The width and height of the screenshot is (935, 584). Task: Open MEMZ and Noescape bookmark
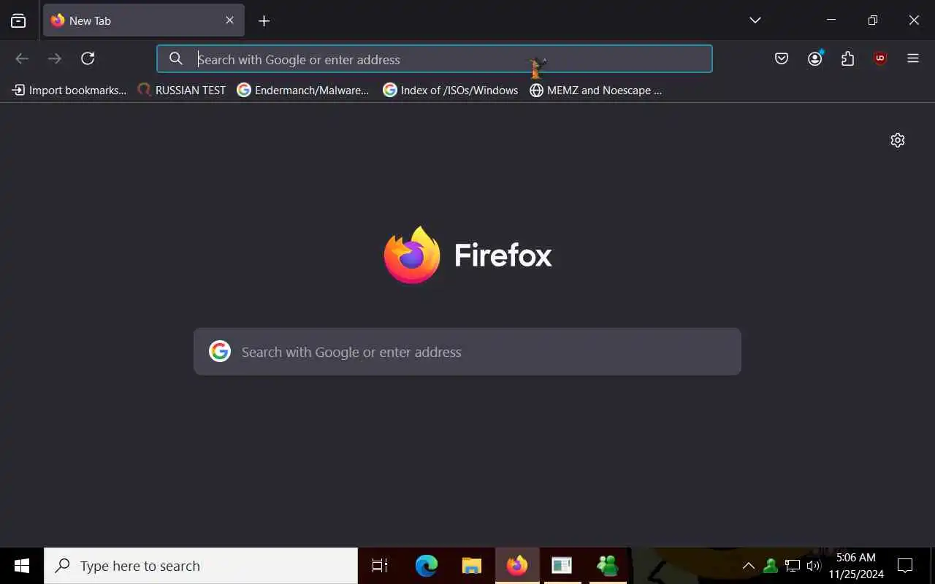coord(596,91)
